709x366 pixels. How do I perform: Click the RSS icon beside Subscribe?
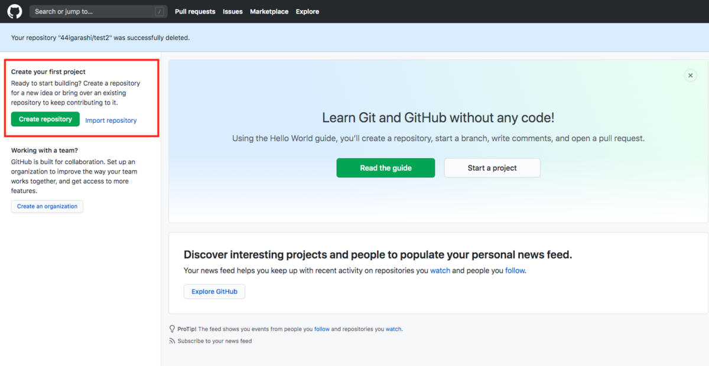(172, 341)
